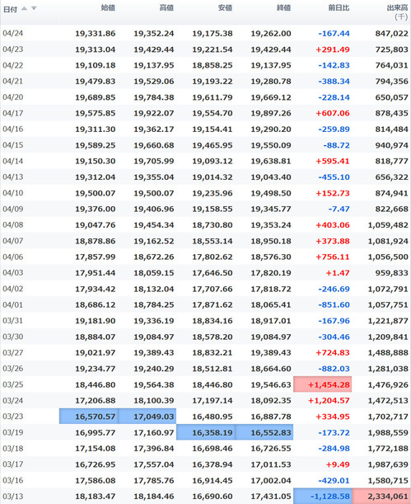Select the 04/10 date cell
411x504 pixels.
(x=13, y=193)
